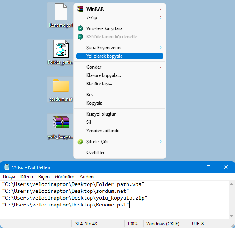Open the Dosya menu in Not Defteri
The height and width of the screenshot is (228, 235).
[9, 177]
